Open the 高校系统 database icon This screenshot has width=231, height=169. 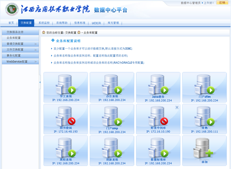(x=66, y=148)
